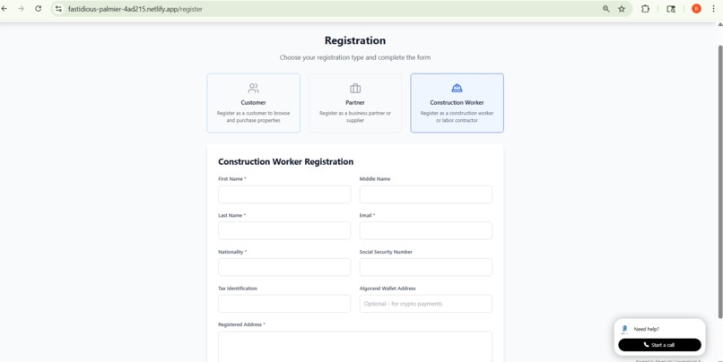Click the help widget assistant logo
Screen dimensions: 723x362
click(624, 330)
